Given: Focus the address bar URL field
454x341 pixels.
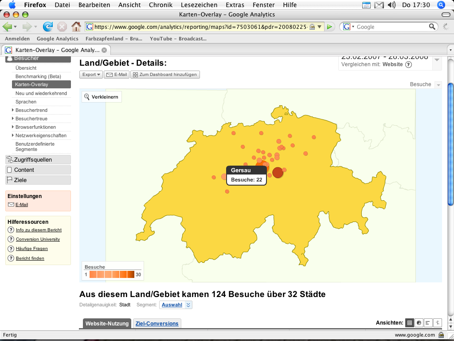Looking at the screenshot, I should (x=200, y=27).
